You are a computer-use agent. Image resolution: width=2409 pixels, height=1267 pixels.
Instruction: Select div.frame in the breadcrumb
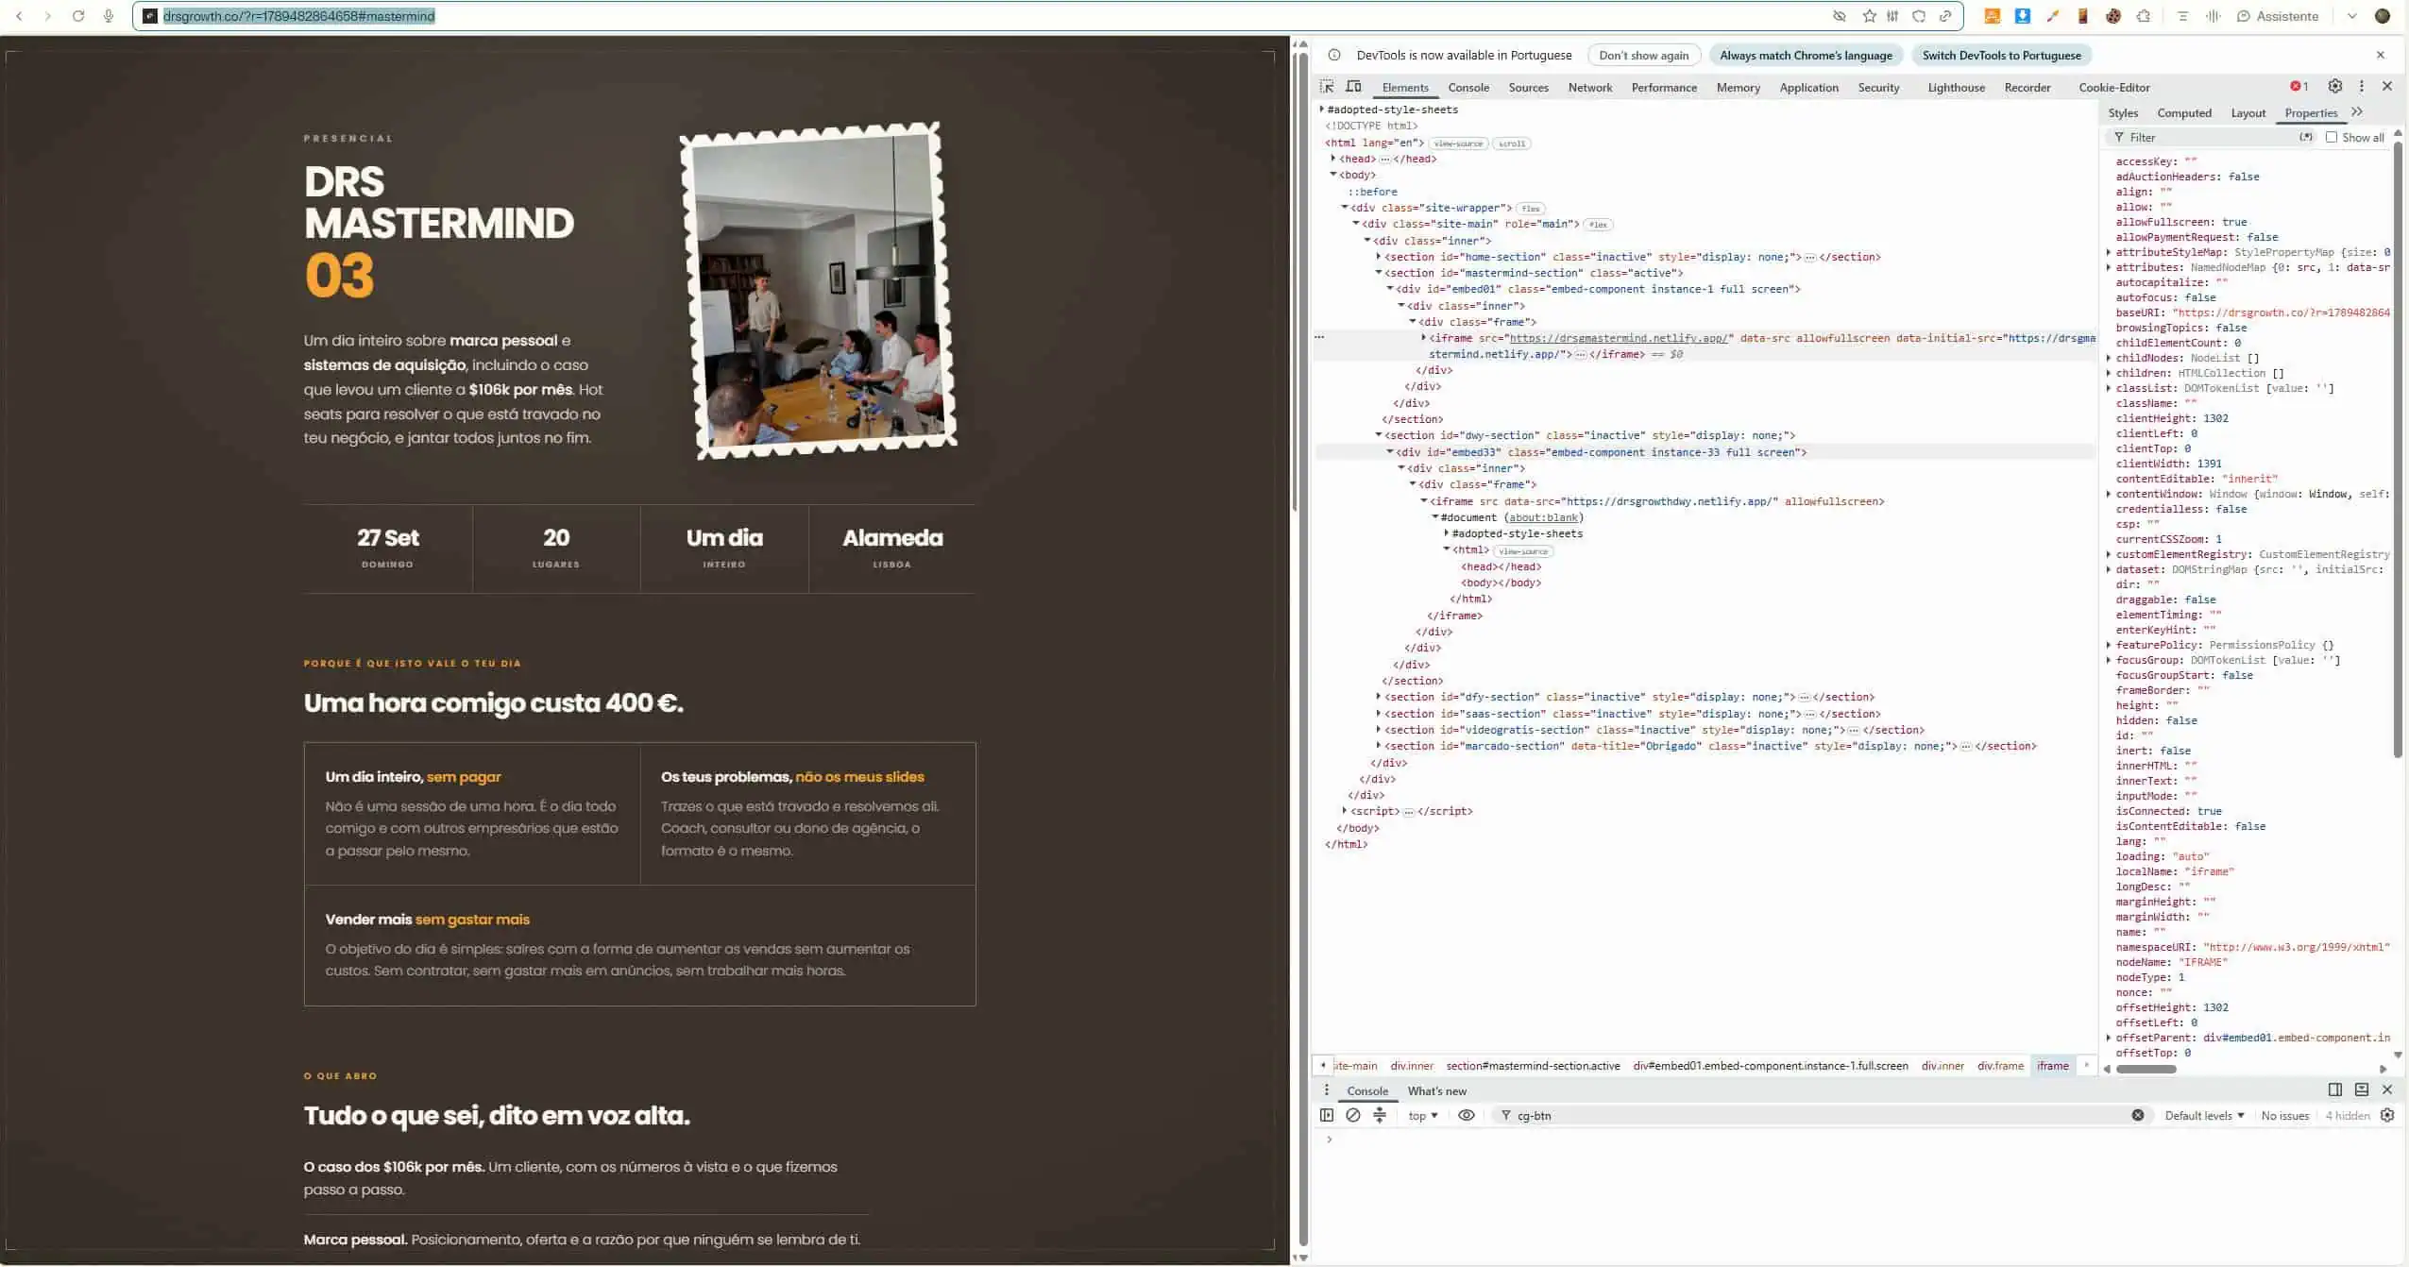click(2000, 1066)
